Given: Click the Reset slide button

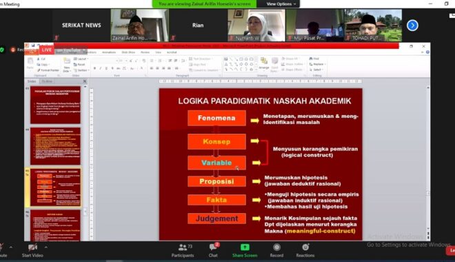Looking at the screenshot, I should [x=79, y=64].
